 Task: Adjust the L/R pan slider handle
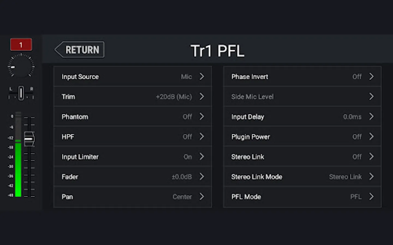[21, 93]
